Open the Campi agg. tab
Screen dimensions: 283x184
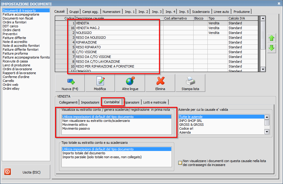(x=90, y=12)
